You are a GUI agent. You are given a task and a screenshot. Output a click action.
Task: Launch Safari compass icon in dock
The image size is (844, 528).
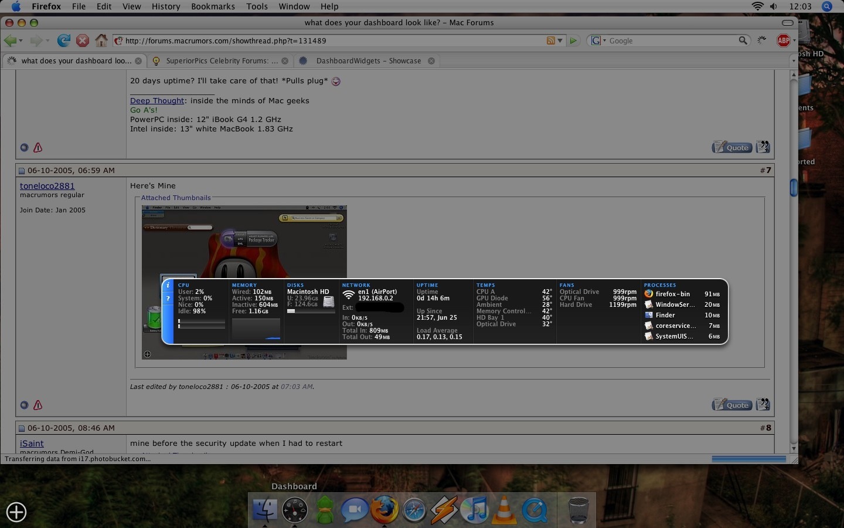click(414, 509)
